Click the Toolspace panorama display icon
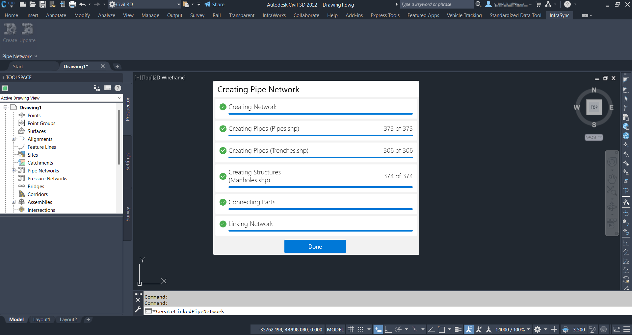 tap(108, 88)
